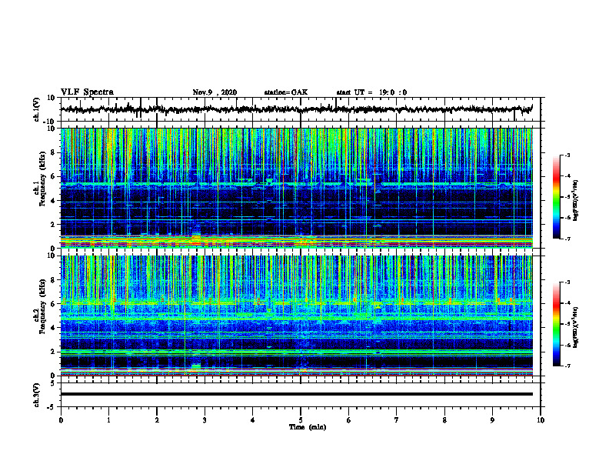Click the ch.1 voltage waveform trace
This screenshot has width=609, height=471.
tap(296, 109)
